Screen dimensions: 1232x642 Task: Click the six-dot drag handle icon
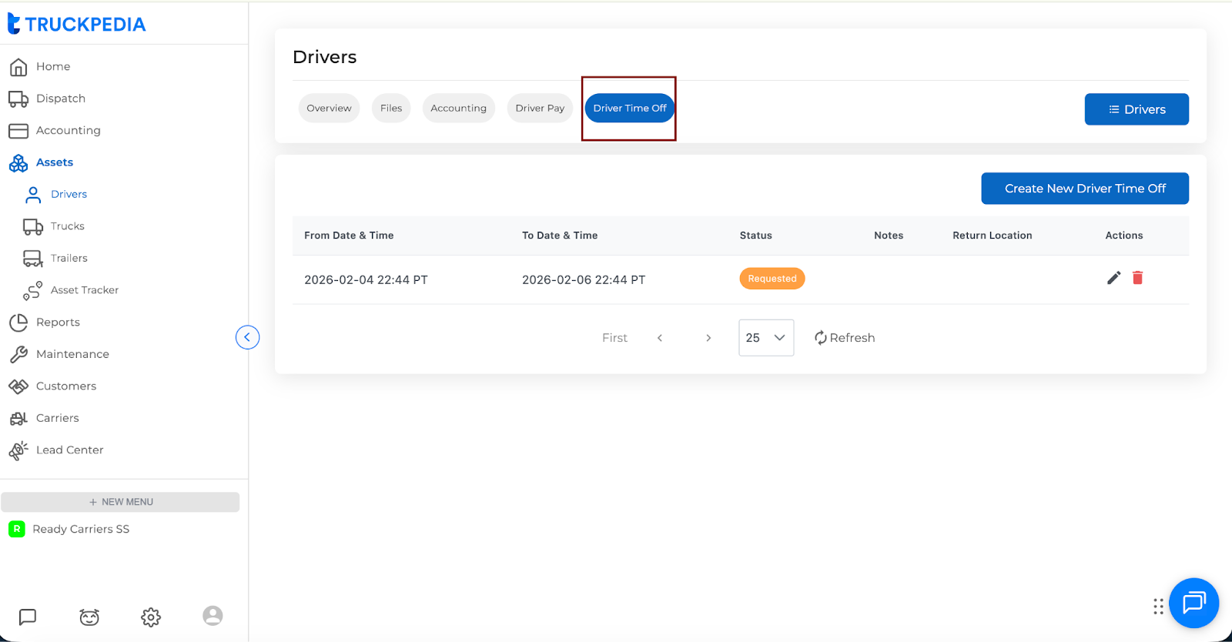[x=1158, y=607]
